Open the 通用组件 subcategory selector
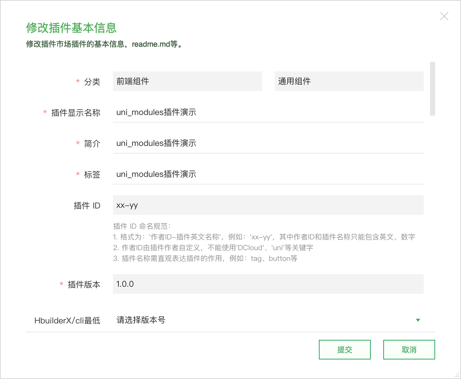 [x=349, y=81]
